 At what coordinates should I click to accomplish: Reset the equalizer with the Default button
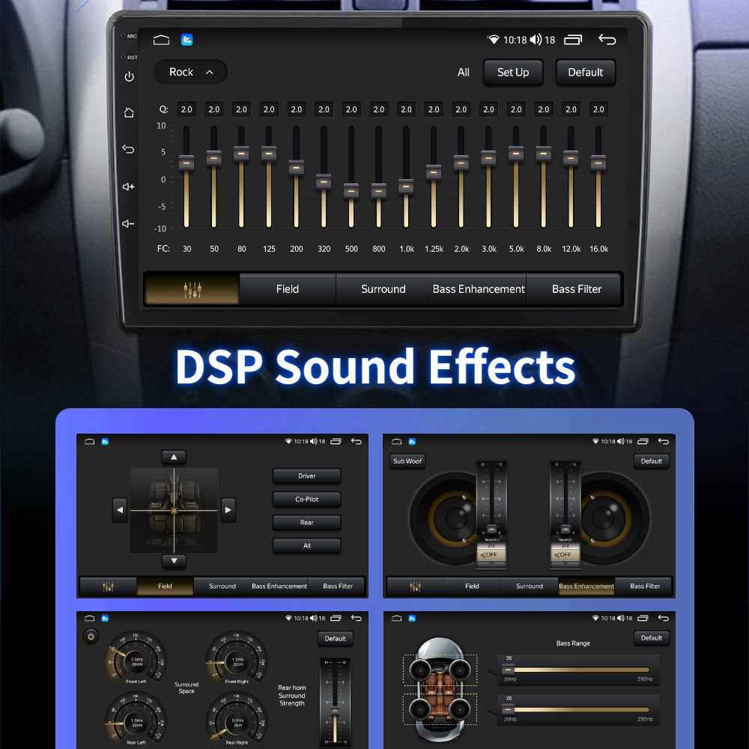[585, 73]
